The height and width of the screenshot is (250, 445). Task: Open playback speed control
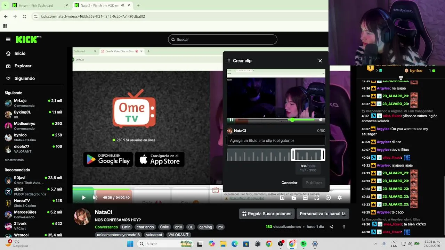point(328,198)
